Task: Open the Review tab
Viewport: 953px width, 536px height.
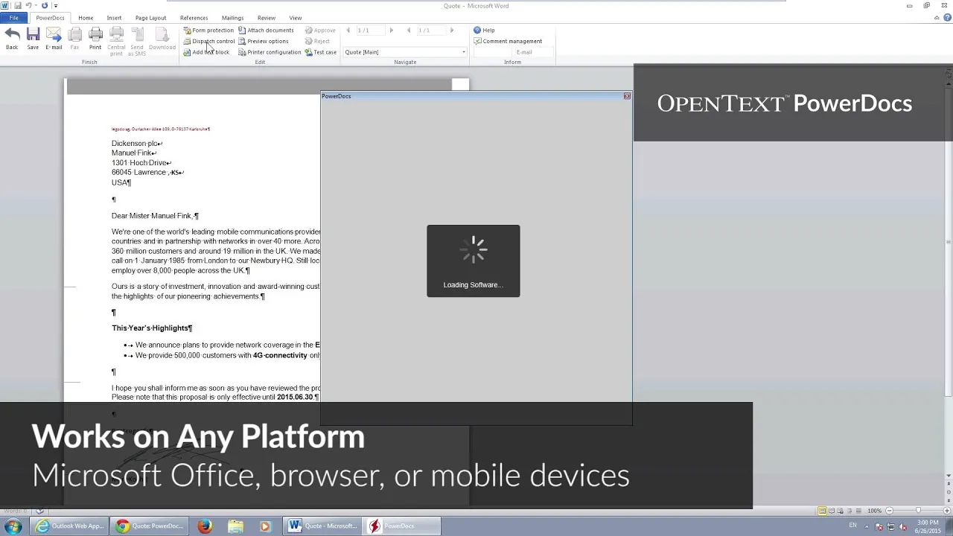Action: click(266, 18)
